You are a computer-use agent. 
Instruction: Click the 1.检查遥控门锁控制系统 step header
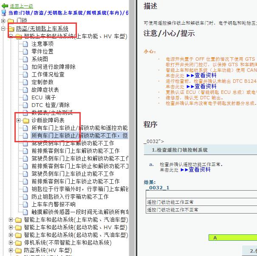click(x=200, y=150)
